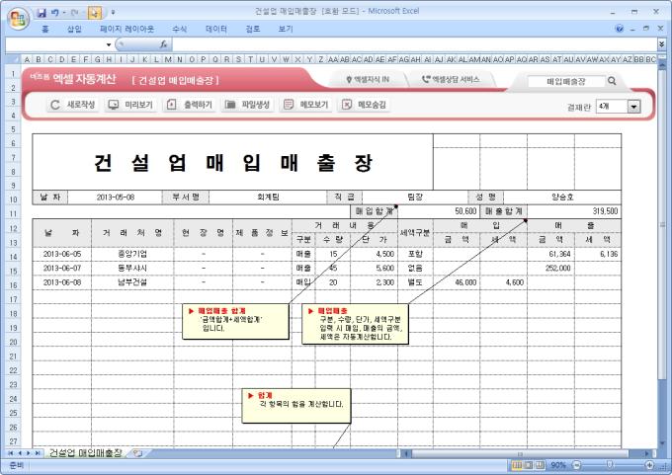Select the 단가 cell 5,600

pyautogui.click(x=375, y=269)
